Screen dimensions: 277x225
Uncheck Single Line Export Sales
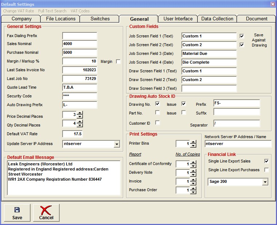pos(266,161)
